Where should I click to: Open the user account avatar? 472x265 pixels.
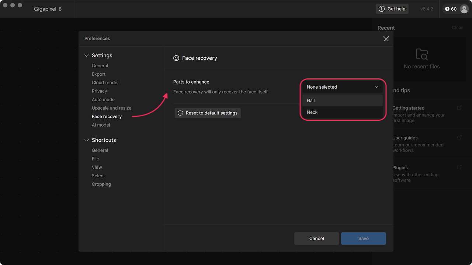coord(464,9)
